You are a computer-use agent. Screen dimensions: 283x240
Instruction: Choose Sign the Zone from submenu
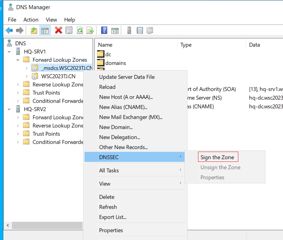[x=218, y=157]
